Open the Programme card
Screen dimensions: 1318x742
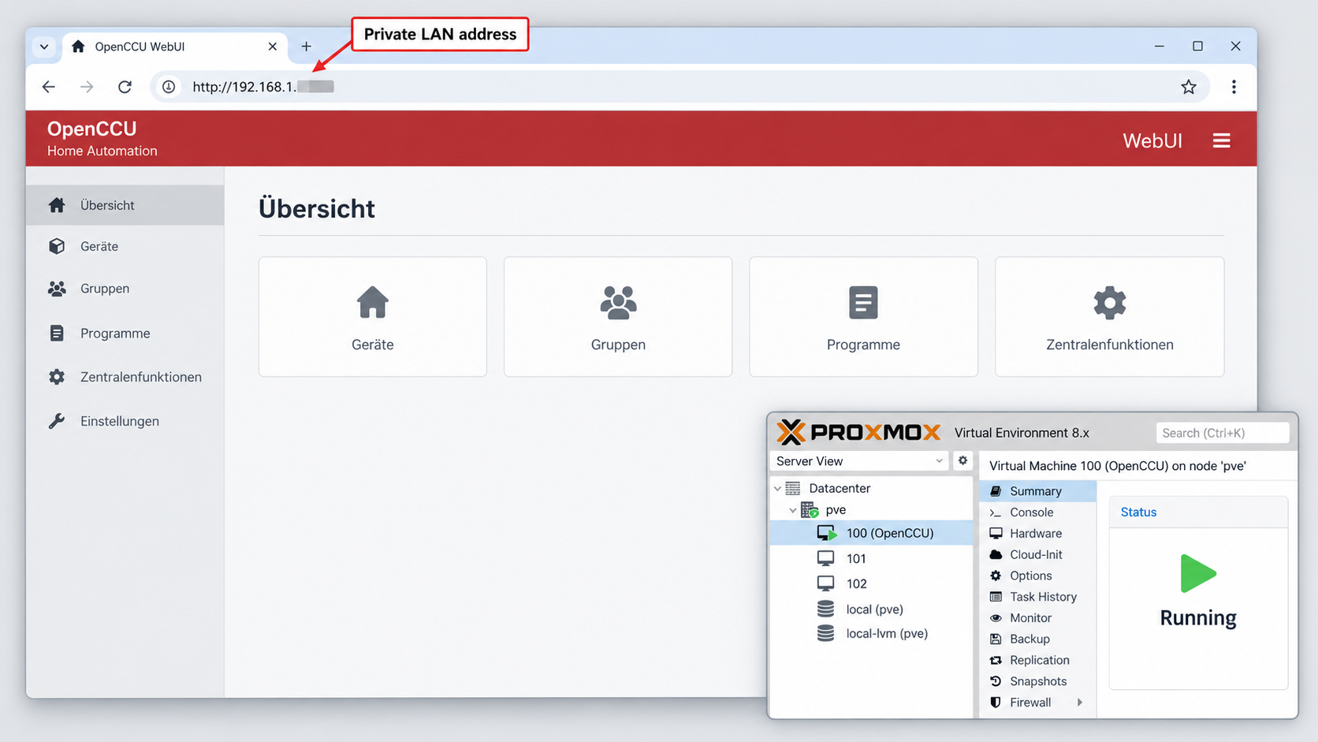(x=863, y=316)
